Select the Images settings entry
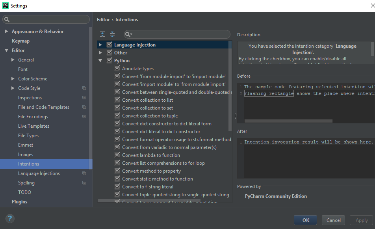The height and width of the screenshot is (229, 375). 26,155
